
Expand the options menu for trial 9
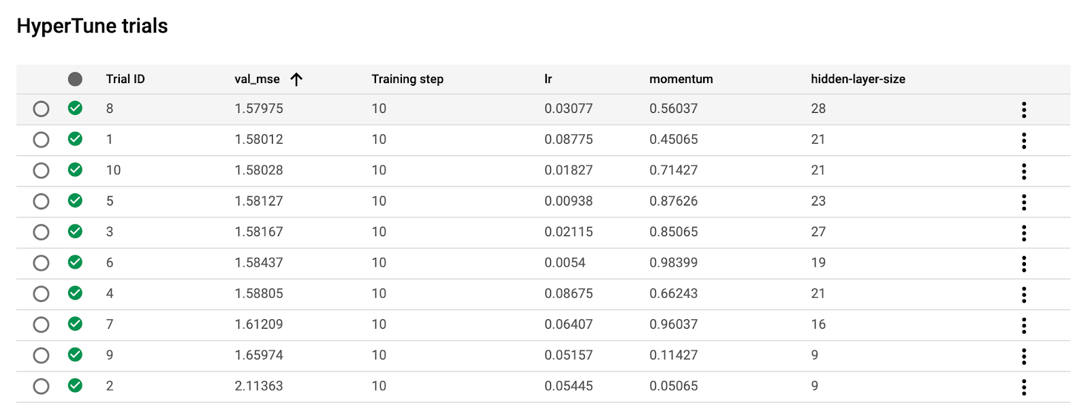pyautogui.click(x=1023, y=356)
